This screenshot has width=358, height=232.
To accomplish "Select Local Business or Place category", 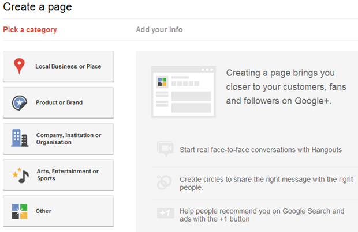I will click(58, 66).
